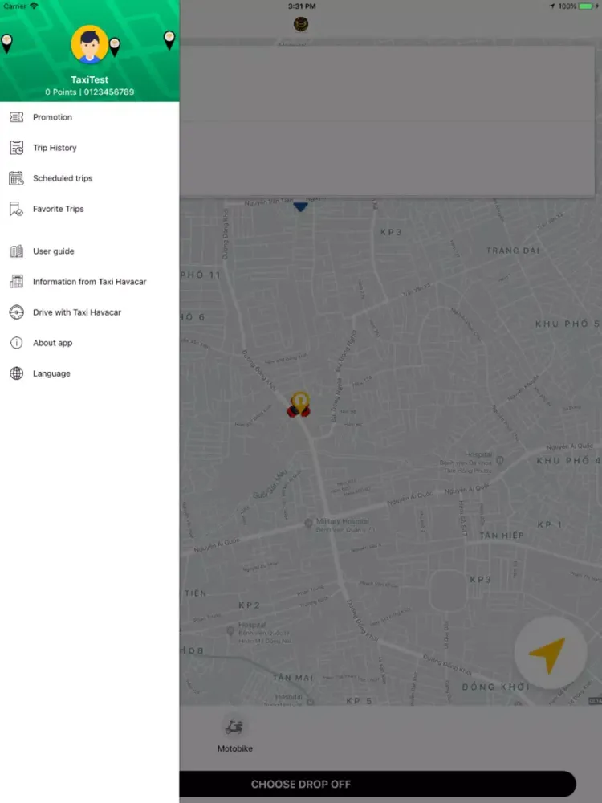Image resolution: width=602 pixels, height=803 pixels.
Task: Click the Information building icon
Action: coord(16,282)
